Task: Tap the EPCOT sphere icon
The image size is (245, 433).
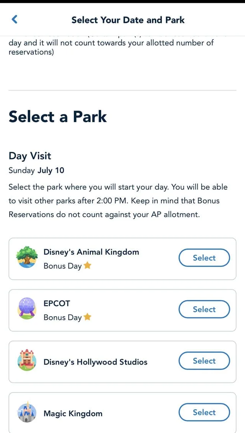Action: point(27,308)
